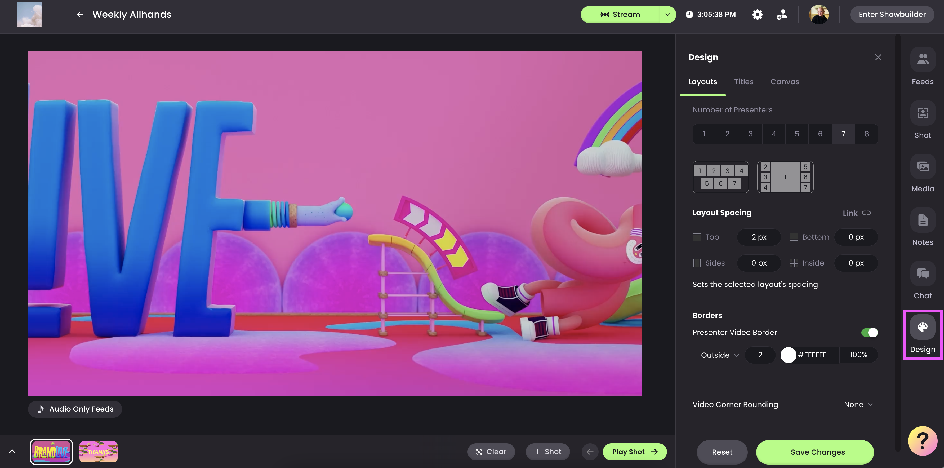
Task: Toggle the Presenter Video Border switch
Action: [869, 332]
